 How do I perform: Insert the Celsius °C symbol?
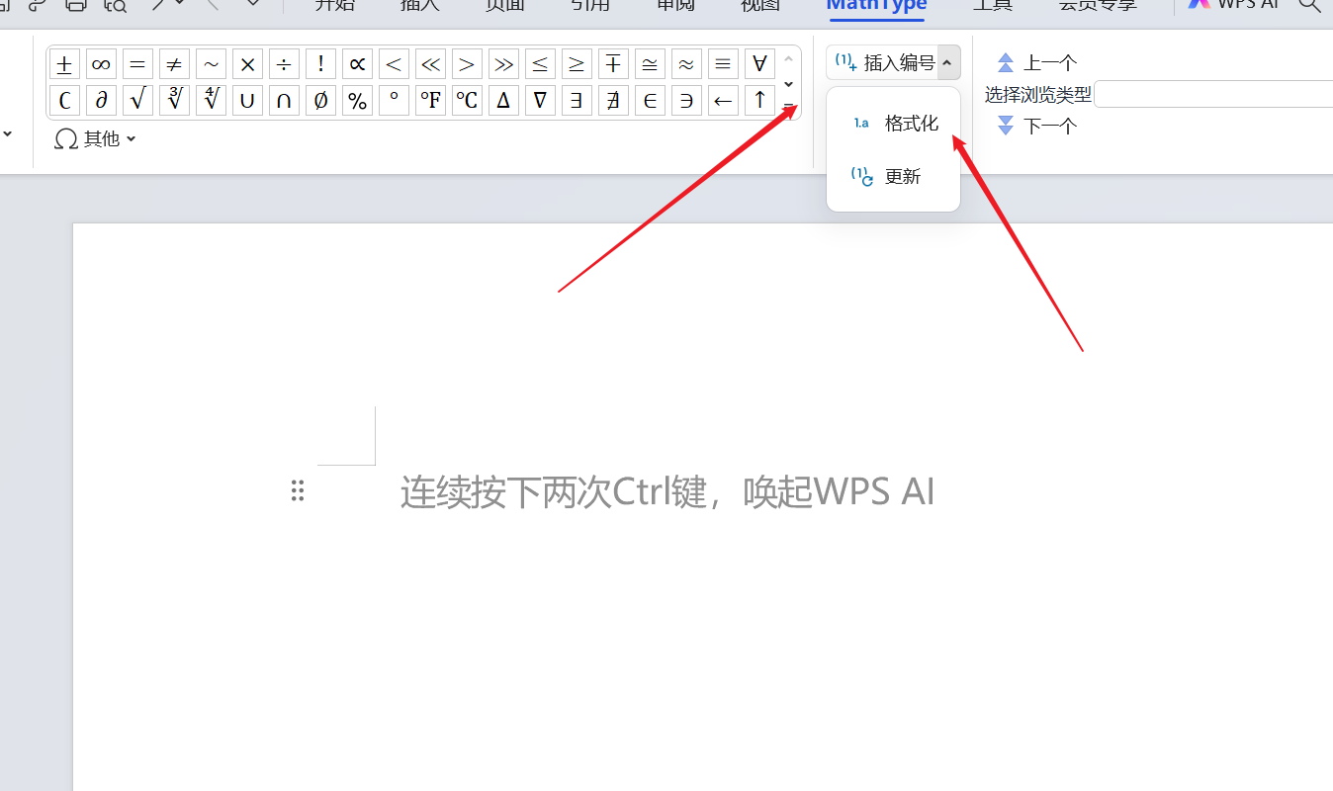(x=467, y=101)
